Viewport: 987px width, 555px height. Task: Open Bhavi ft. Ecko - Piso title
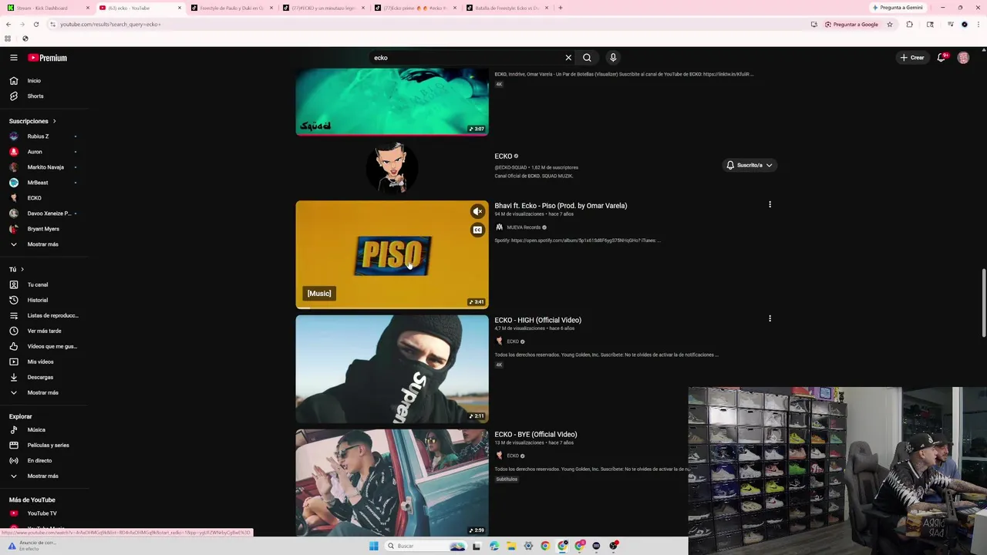(561, 206)
